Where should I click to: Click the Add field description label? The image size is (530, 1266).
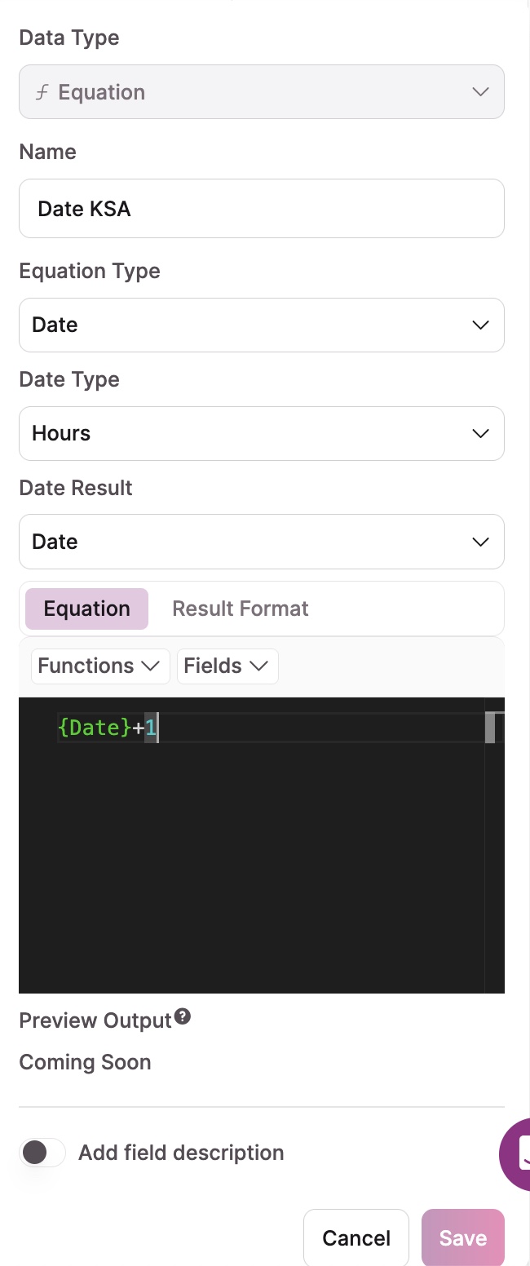(x=181, y=1153)
